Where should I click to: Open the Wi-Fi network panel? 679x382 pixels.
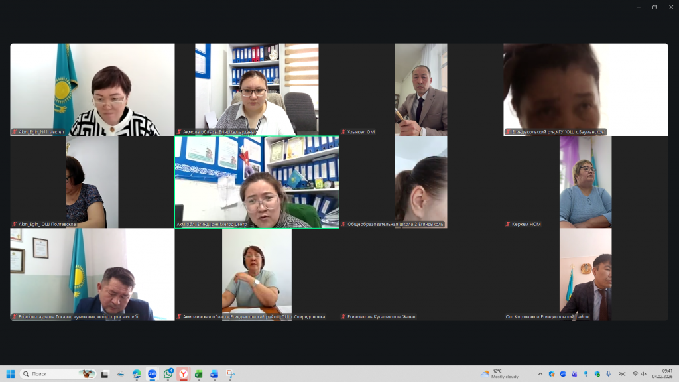point(635,374)
